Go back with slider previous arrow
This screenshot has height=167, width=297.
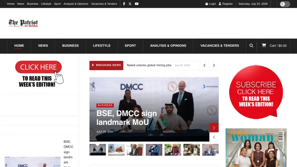214,137
